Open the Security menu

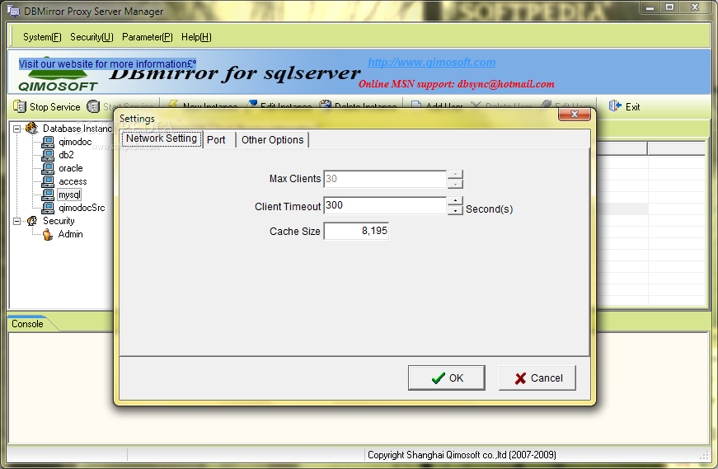92,37
